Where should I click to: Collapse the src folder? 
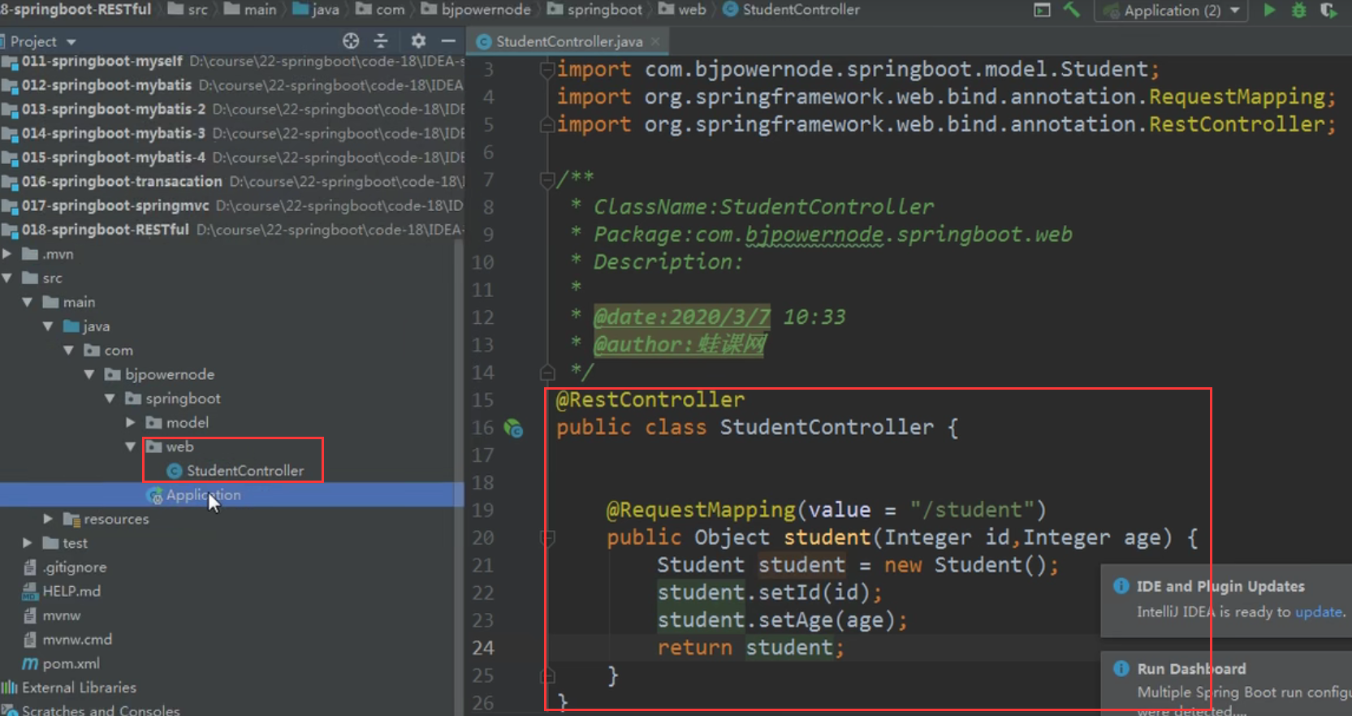click(7, 278)
